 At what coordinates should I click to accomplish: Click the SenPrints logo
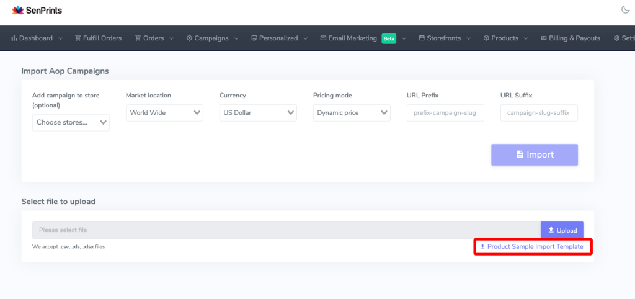37,10
